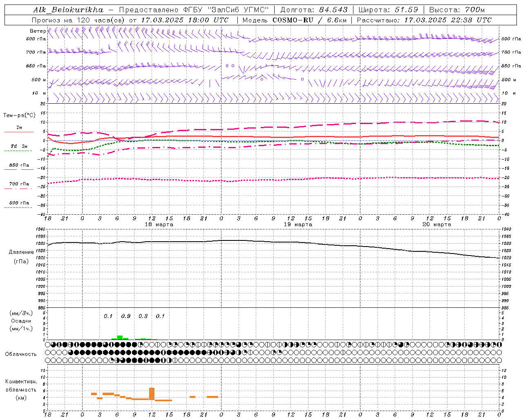523x418 pixels.
Task: Click the 'Рассчитано' 22:38 UTC timestamp
Action: tap(424, 20)
